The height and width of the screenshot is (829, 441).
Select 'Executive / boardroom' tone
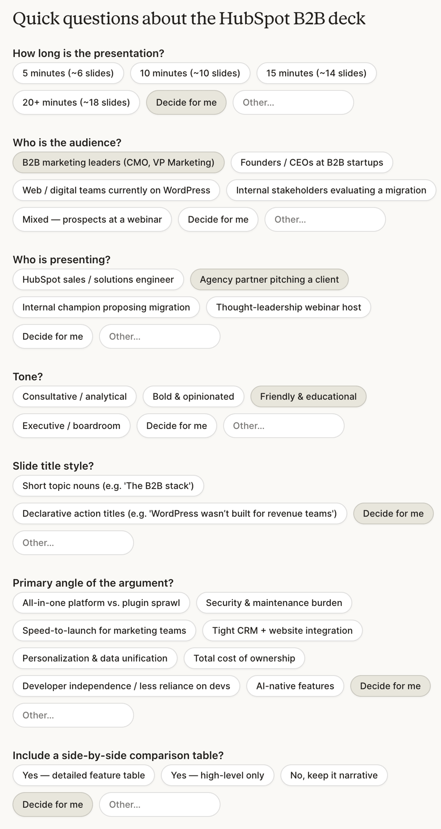(x=71, y=426)
